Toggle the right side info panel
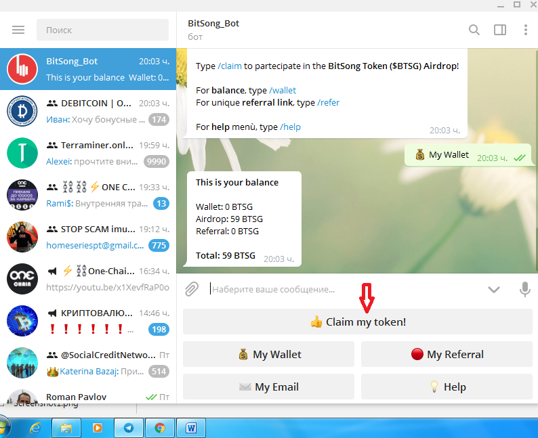The image size is (538, 438). click(499, 30)
